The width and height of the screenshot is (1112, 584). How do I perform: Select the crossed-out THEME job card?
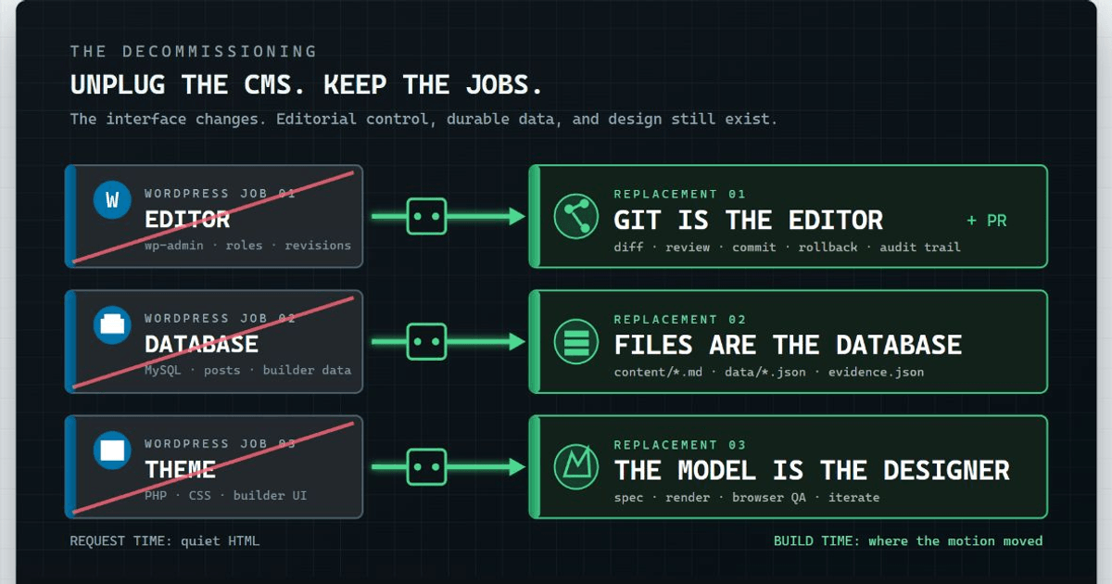tap(214, 466)
